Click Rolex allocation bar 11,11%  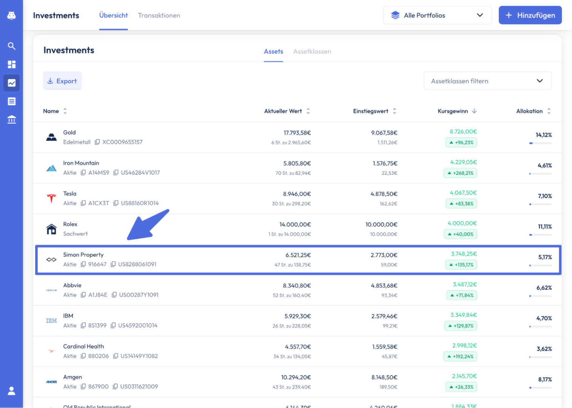(540, 235)
